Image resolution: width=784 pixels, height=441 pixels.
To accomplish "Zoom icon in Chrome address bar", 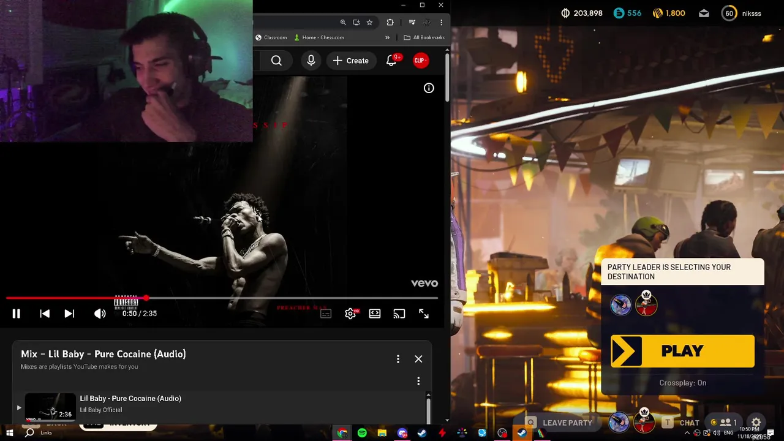I will (x=343, y=23).
